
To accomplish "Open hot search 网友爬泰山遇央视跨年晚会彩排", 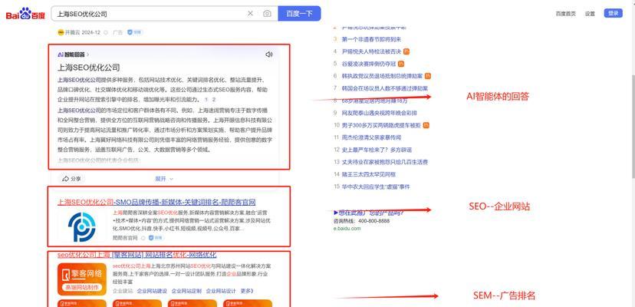I will click(380, 113).
